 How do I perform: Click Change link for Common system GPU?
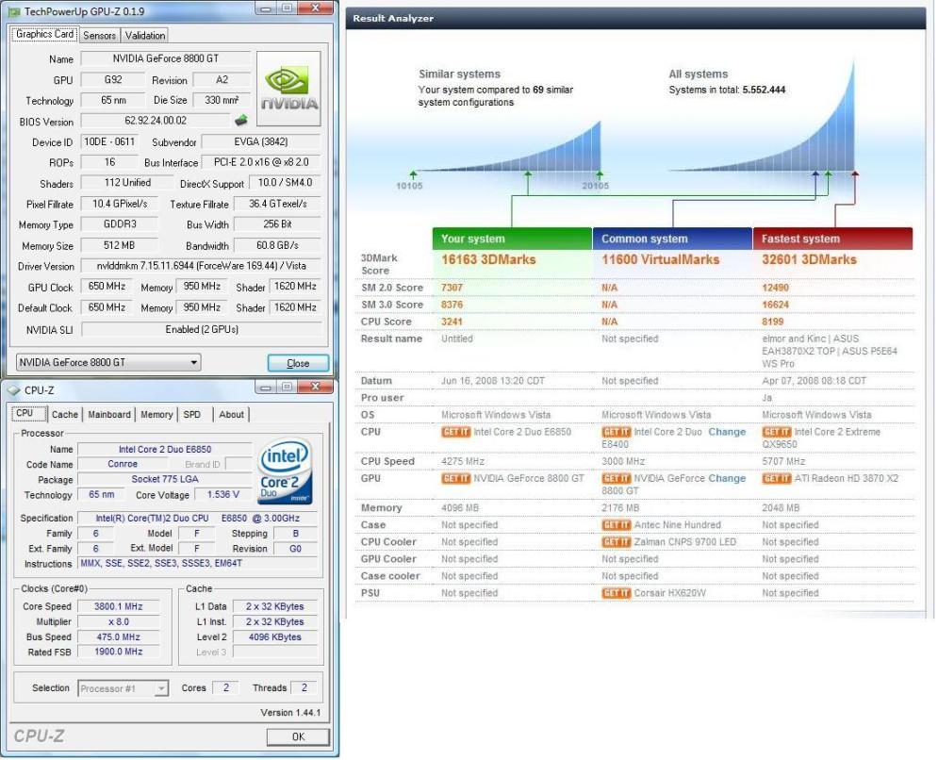(727, 479)
